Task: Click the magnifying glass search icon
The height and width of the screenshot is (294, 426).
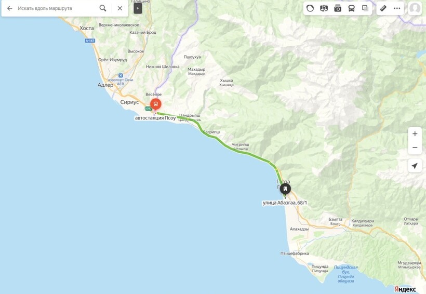Action: [103, 8]
